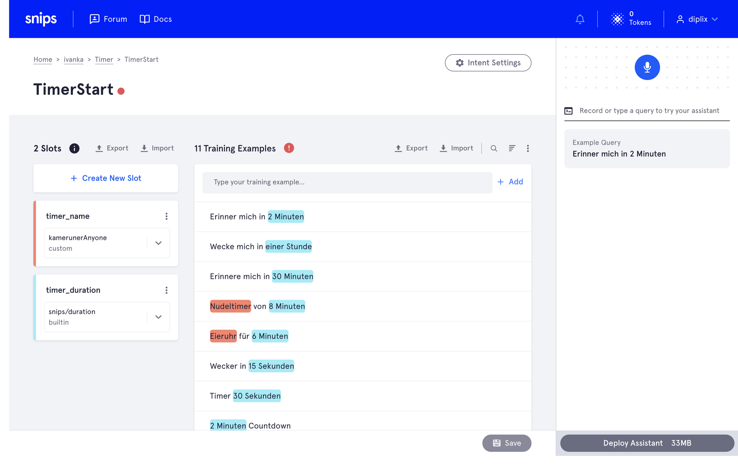The width and height of the screenshot is (738, 467).
Task: Click the slots info icon
Action: pos(74,149)
